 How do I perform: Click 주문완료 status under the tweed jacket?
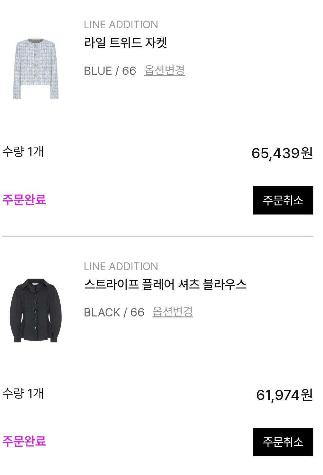(x=24, y=200)
